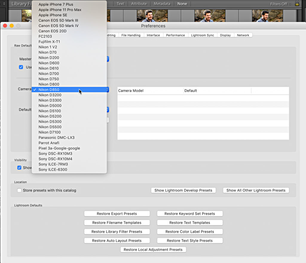Screen dimensions: 306x263
Task: Select Nikon D5300
Action: click(69, 122)
